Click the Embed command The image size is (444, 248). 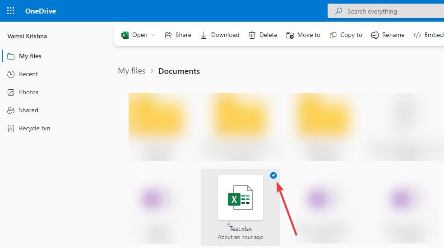pos(428,35)
